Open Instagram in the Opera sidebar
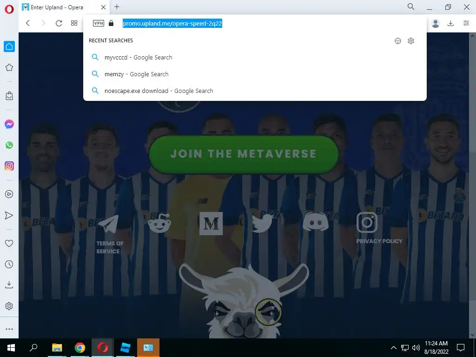The width and height of the screenshot is (476, 357). point(9,166)
